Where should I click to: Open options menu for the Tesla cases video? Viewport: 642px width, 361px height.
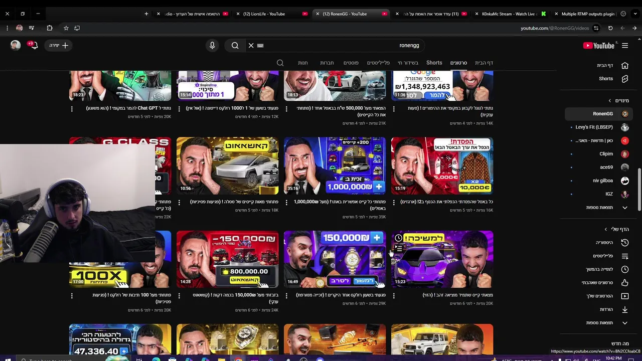click(x=179, y=203)
